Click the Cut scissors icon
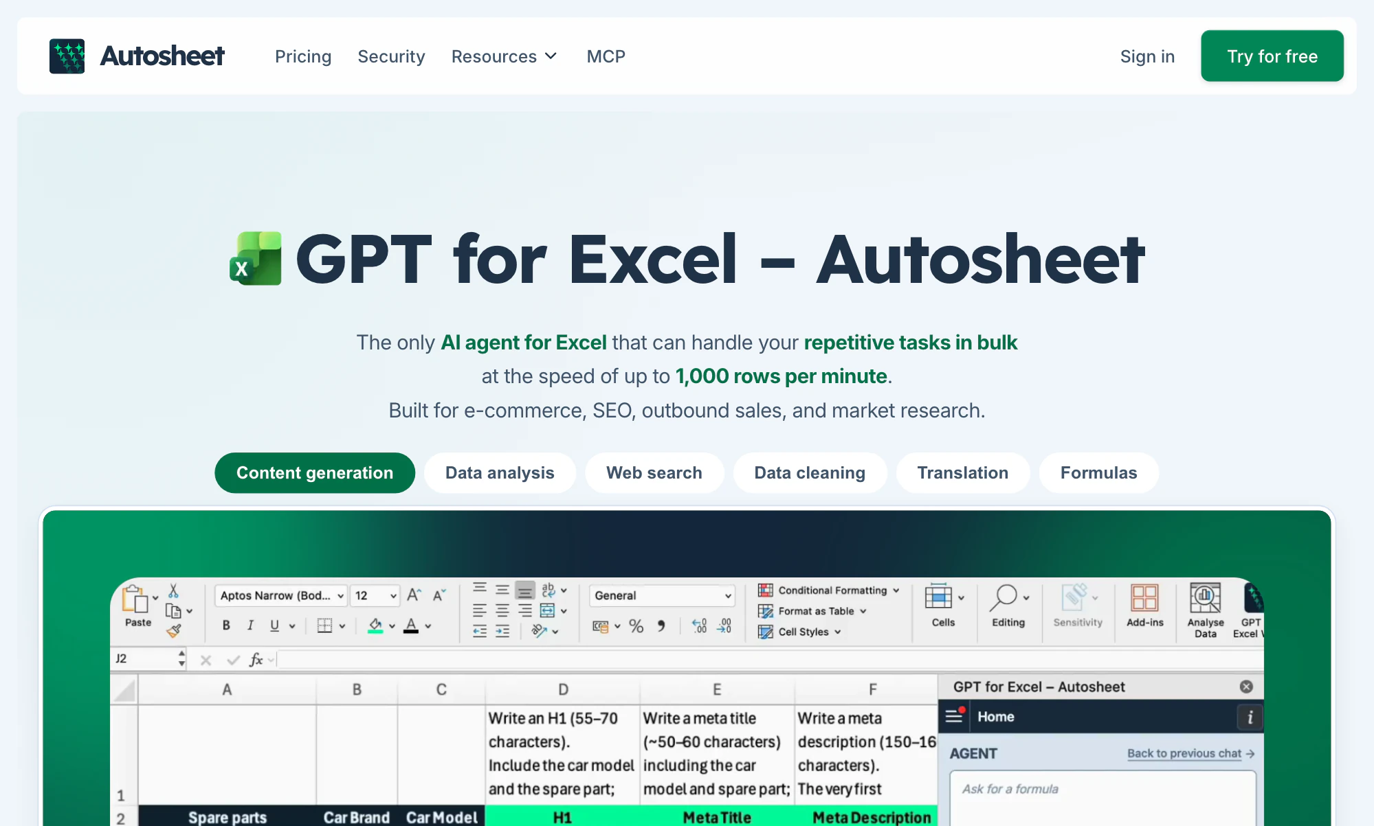This screenshot has height=826, width=1374. [x=173, y=590]
